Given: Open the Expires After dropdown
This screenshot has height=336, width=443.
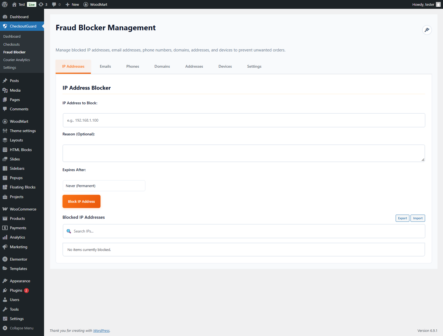Looking at the screenshot, I should point(104,186).
